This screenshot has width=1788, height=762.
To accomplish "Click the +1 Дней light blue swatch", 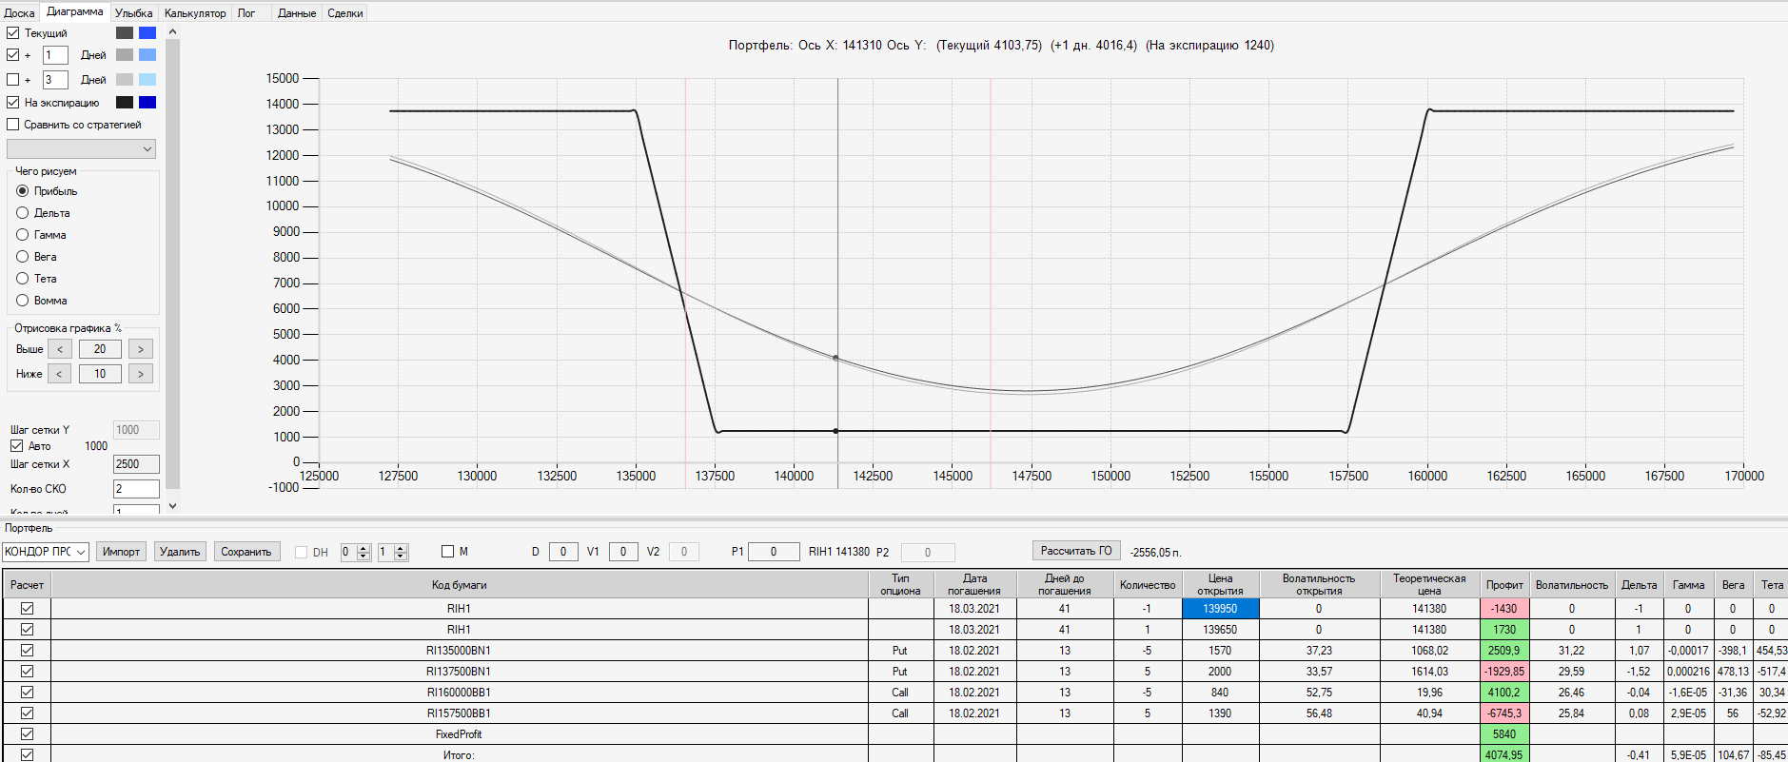I will [x=147, y=55].
